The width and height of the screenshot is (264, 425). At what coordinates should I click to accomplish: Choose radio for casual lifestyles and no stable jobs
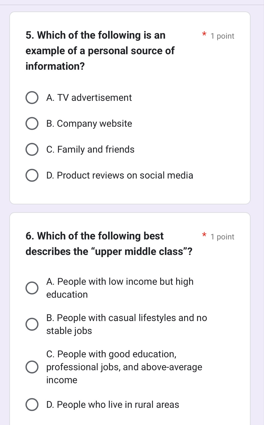tap(32, 324)
